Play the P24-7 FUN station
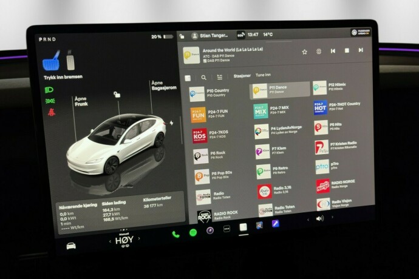Image resolution: width=419 pixels, height=279 pixels. click(x=209, y=114)
